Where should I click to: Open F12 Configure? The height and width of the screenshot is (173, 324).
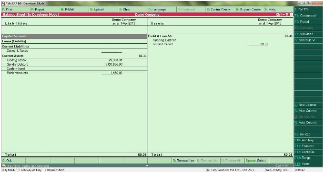[x=308, y=152]
